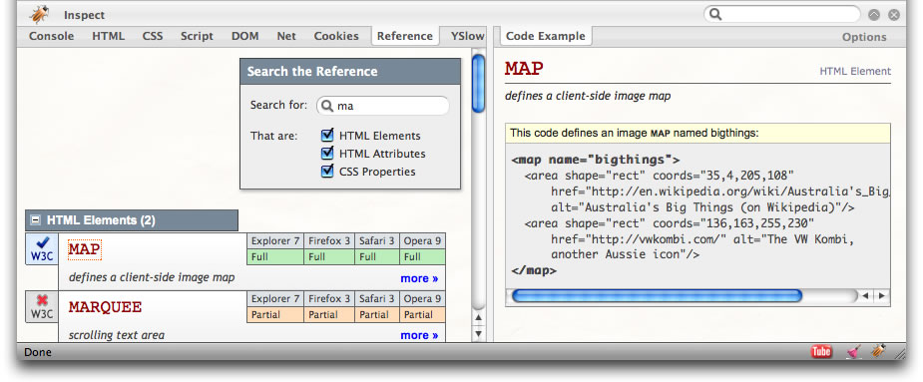Open the Options menu
Image resolution: width=923 pixels, height=382 pixels.
click(x=864, y=37)
